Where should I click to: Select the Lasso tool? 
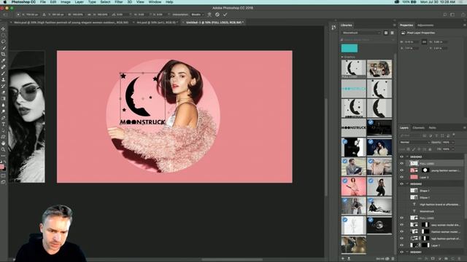tap(3, 41)
